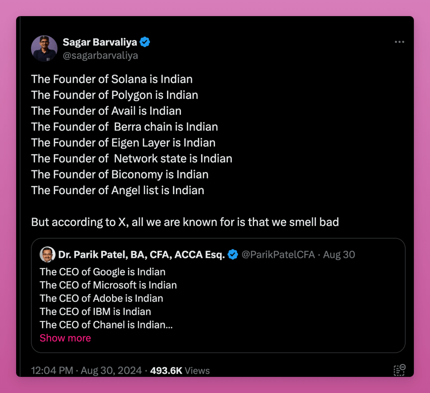Click the verified badge next to Parik Patel
Screen dimensions: 430x393
[233, 255]
